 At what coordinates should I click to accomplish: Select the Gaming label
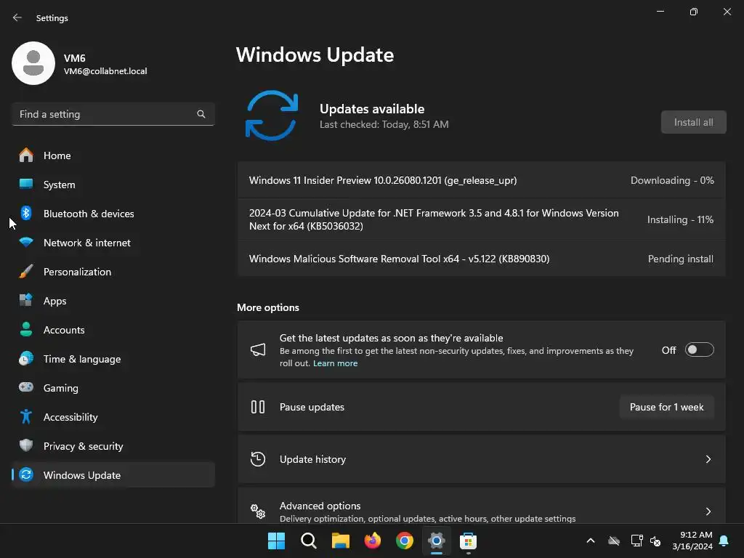coord(61,388)
